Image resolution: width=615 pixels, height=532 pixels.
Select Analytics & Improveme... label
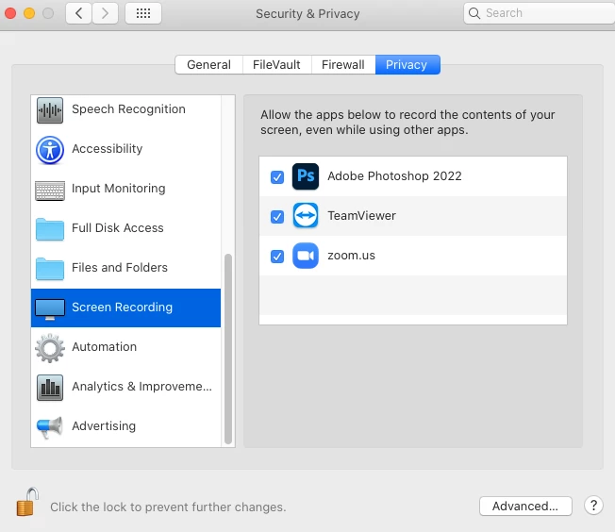coord(142,387)
